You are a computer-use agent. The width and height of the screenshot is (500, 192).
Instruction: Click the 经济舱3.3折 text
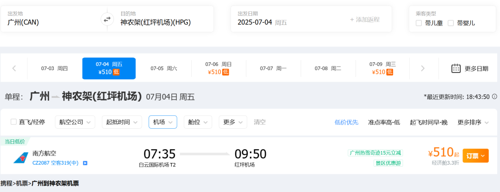click(445, 163)
